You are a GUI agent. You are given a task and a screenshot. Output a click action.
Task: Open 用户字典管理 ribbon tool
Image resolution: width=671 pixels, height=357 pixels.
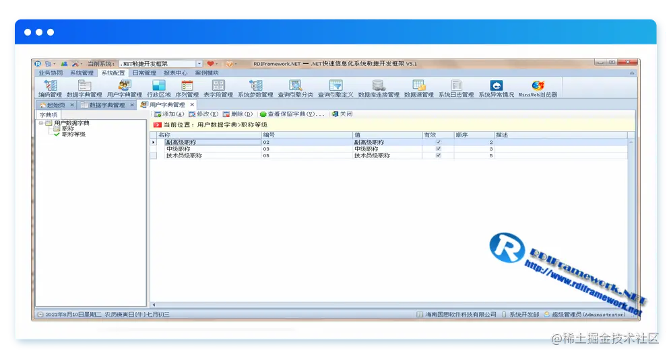pyautogui.click(x=125, y=88)
